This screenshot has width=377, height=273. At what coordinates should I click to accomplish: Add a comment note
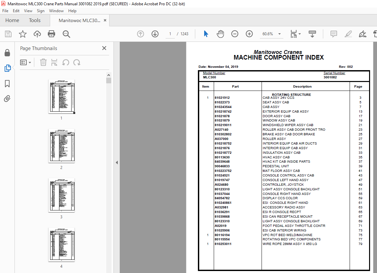[334, 34]
